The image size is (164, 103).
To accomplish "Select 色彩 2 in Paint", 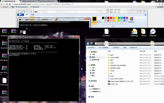I will (x=99, y=20).
